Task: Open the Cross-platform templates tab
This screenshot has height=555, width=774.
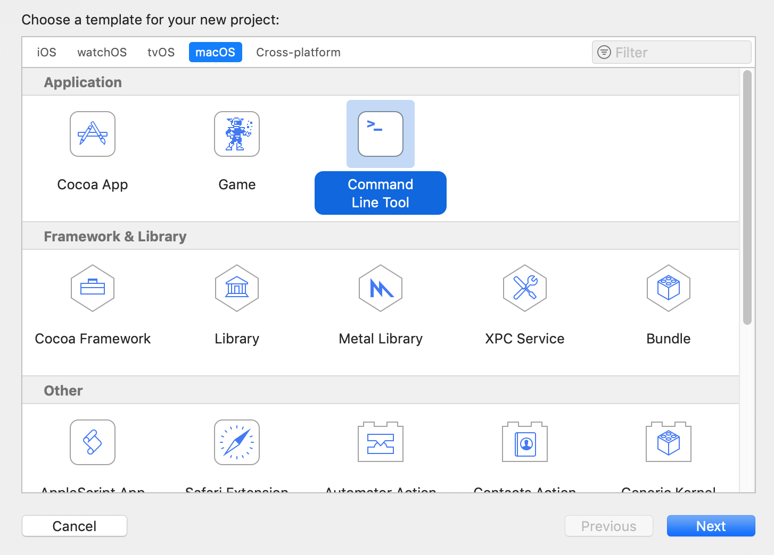Action: [x=298, y=52]
